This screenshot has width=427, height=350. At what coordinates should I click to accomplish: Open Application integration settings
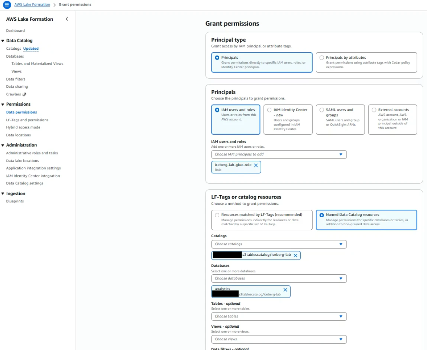coord(33,169)
